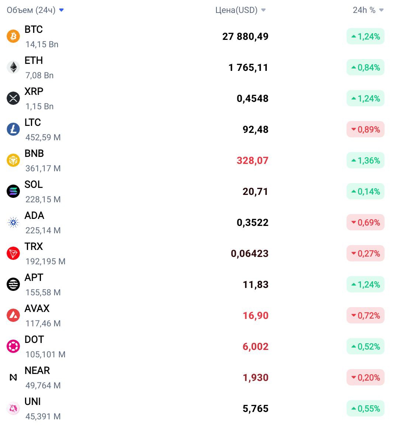Sort by Объем (24ч) dropdown arrow

tap(61, 10)
